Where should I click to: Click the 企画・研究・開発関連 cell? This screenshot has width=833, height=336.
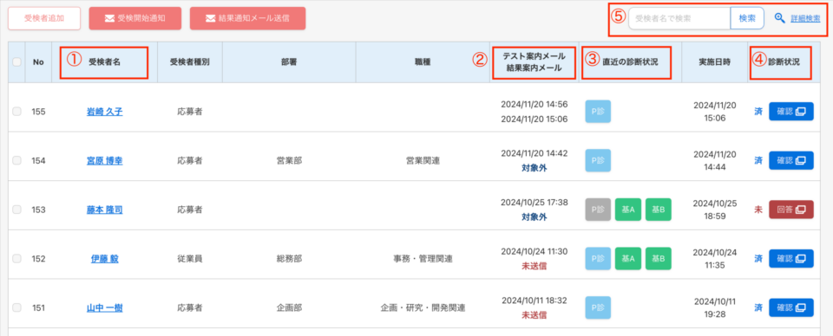(423, 308)
